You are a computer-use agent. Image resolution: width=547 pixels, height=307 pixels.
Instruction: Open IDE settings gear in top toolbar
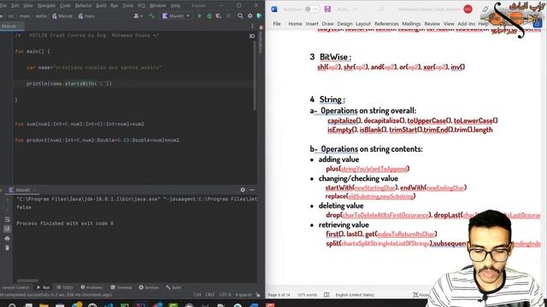(250, 16)
